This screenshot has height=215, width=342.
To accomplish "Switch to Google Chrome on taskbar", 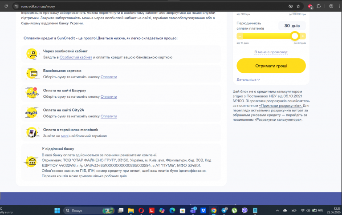I will (214, 211).
